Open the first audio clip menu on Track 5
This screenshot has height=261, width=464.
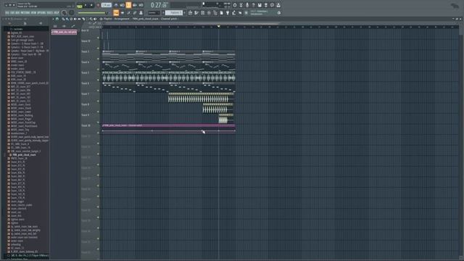[x=104, y=72]
